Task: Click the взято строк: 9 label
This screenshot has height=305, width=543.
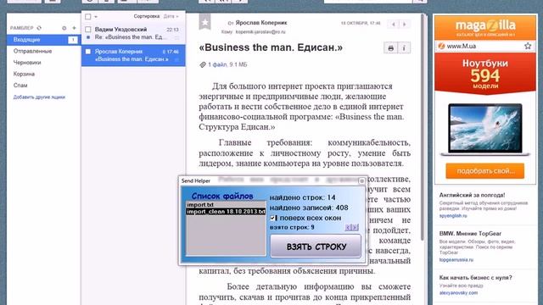Action: tap(292, 227)
